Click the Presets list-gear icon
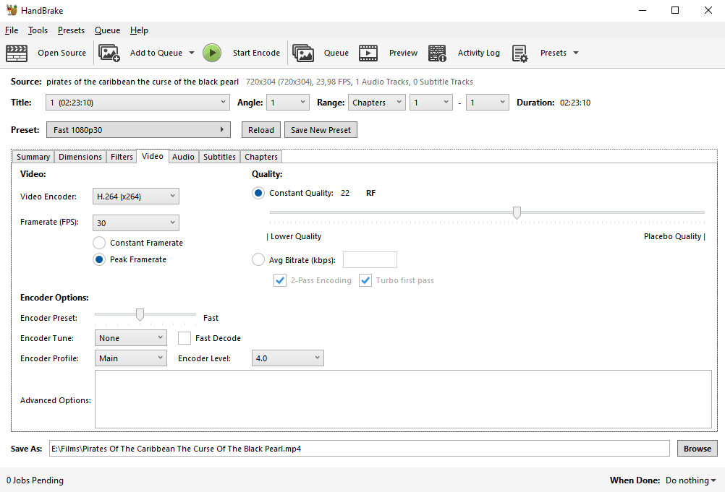The width and height of the screenshot is (725, 492). pos(520,53)
